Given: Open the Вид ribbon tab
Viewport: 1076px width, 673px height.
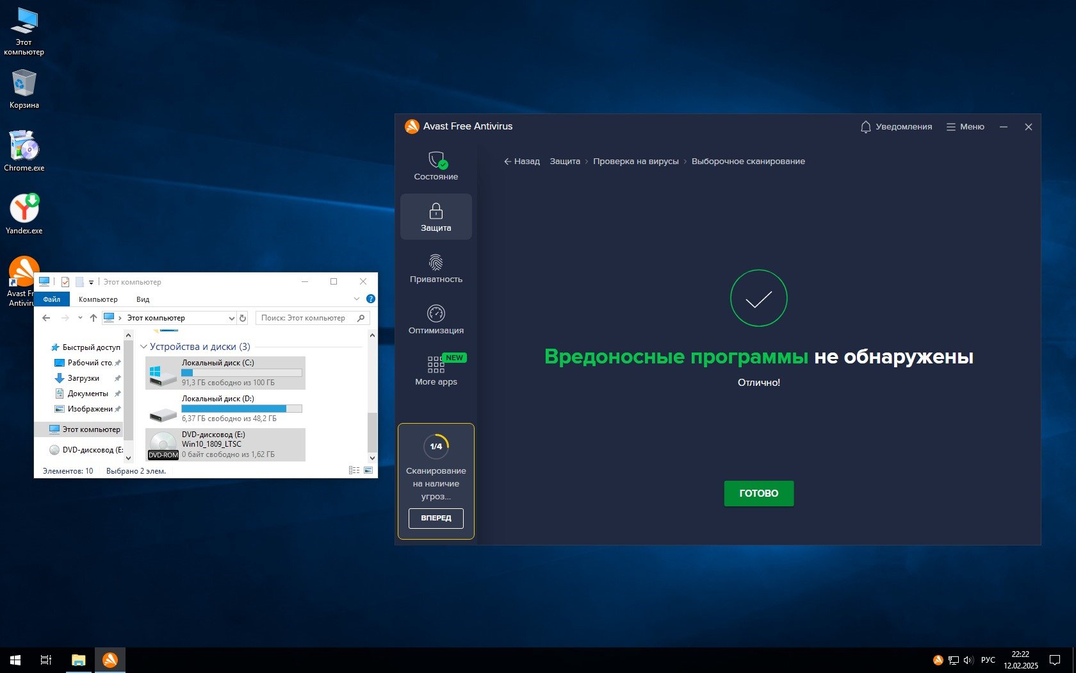Looking at the screenshot, I should point(143,299).
